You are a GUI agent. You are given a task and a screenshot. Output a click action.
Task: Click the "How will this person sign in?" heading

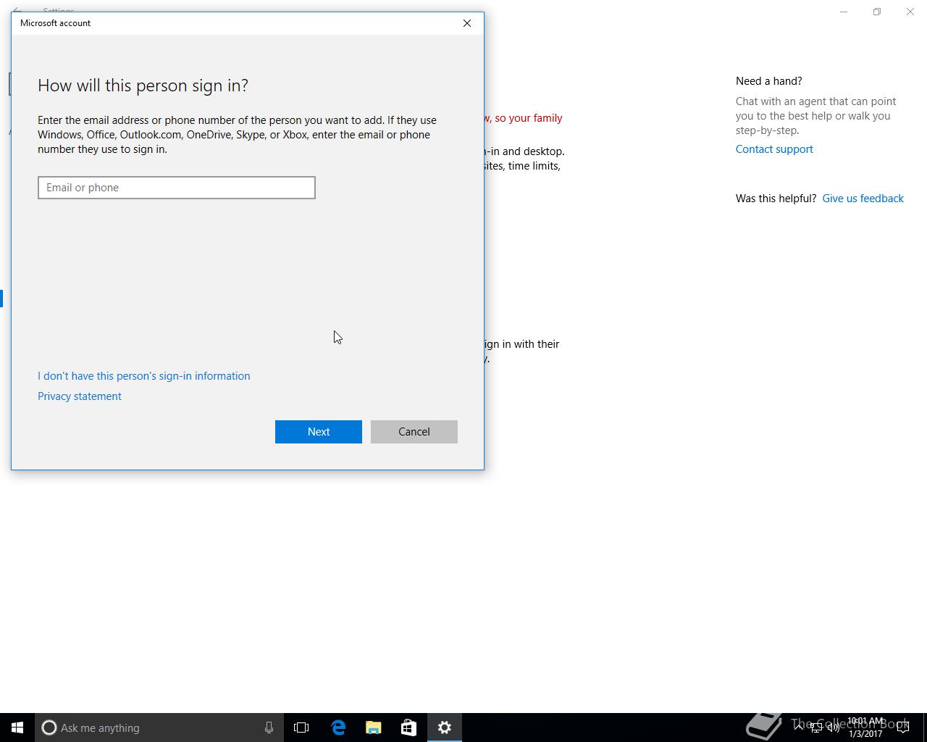click(143, 86)
